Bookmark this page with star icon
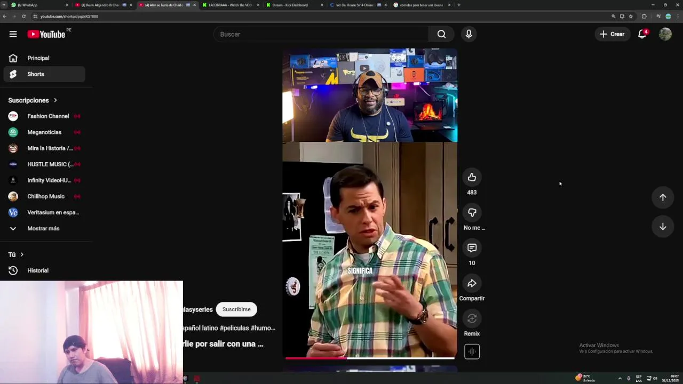683x384 pixels. [x=631, y=17]
